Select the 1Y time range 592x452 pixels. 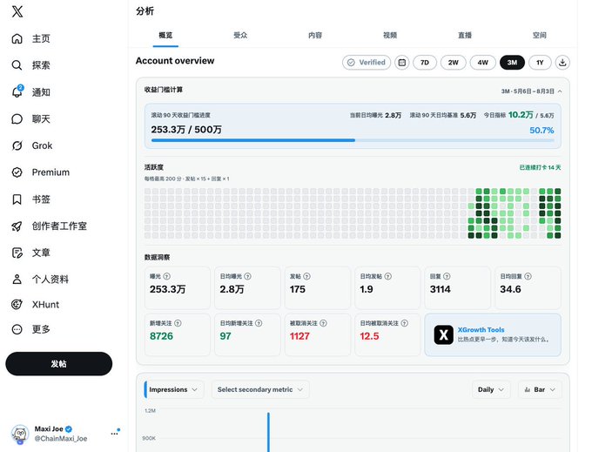click(540, 63)
